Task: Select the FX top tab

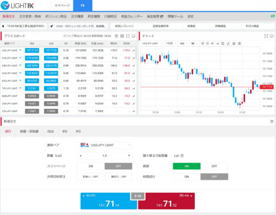Action: [x=83, y=6]
